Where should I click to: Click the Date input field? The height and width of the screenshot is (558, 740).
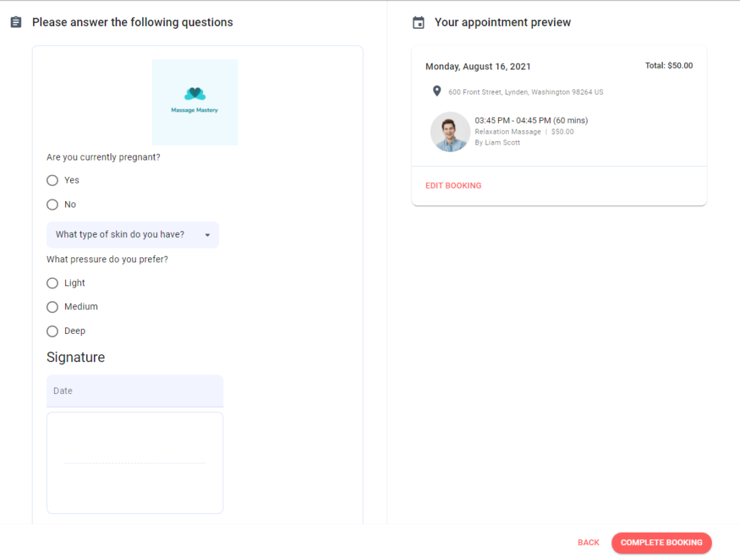(x=135, y=391)
